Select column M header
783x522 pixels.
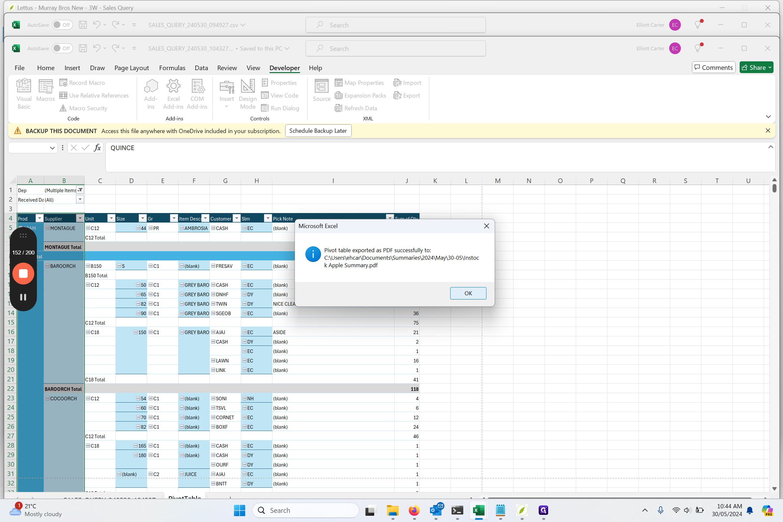pos(497,180)
